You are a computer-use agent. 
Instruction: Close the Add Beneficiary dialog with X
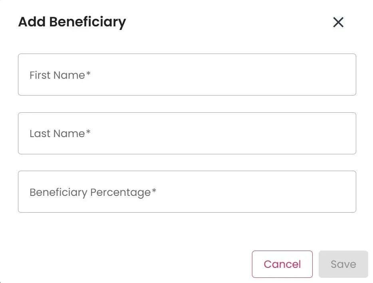pos(338,22)
